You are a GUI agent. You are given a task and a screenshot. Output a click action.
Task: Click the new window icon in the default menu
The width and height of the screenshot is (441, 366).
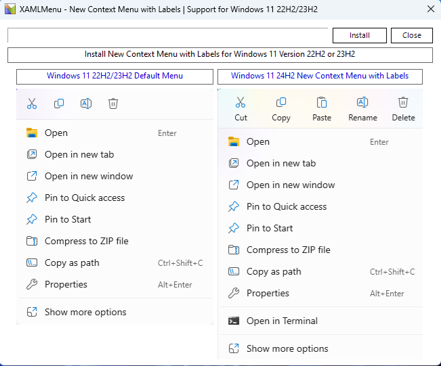(x=32, y=176)
